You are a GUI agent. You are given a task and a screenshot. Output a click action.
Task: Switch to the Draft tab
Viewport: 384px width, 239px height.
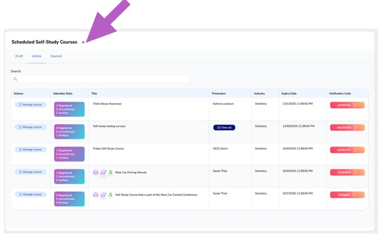tap(19, 56)
